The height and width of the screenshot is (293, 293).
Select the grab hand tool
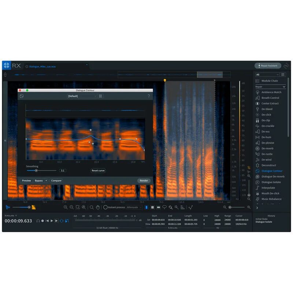pyautogui.click(x=97, y=207)
